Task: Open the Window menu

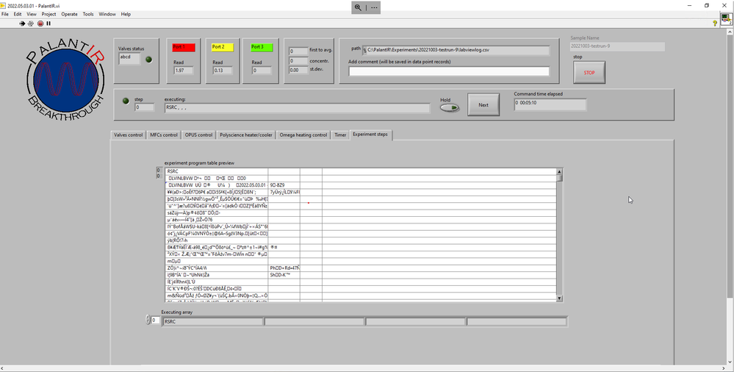Action: coord(107,14)
